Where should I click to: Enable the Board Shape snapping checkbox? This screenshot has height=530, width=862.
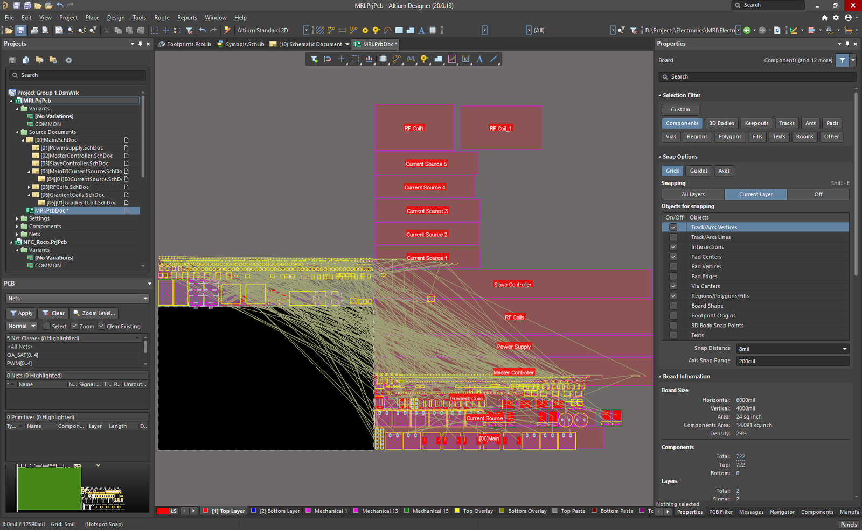point(673,306)
